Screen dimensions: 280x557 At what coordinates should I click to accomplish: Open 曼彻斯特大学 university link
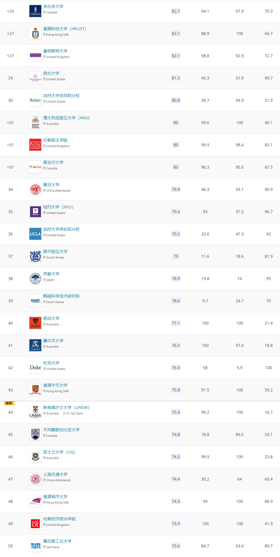point(55,51)
